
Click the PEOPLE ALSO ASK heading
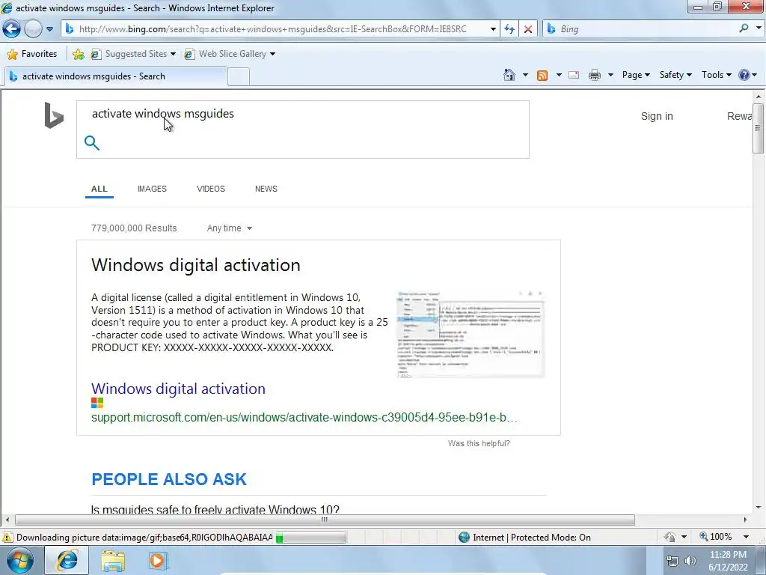[169, 479]
